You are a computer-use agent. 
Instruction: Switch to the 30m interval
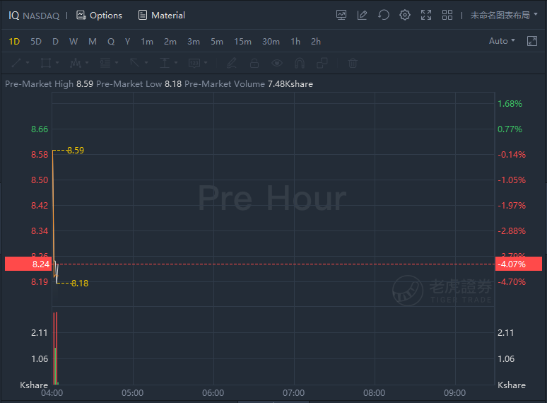pos(271,42)
